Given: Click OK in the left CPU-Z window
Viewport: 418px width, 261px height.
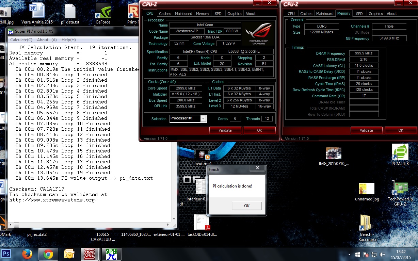Looking at the screenshot, I should click(x=259, y=130).
